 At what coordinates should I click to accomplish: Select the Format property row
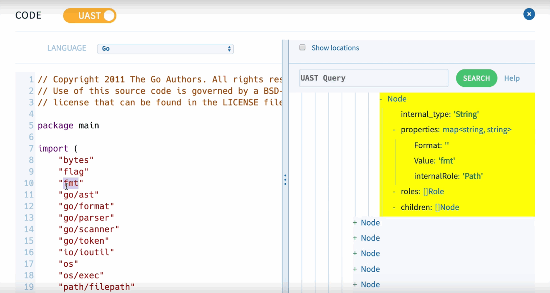(432, 145)
